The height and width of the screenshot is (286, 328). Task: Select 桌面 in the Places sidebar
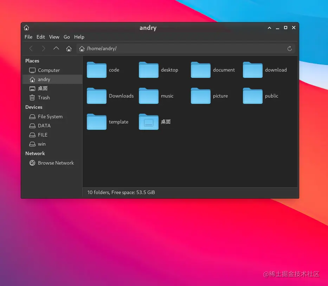(x=52, y=88)
